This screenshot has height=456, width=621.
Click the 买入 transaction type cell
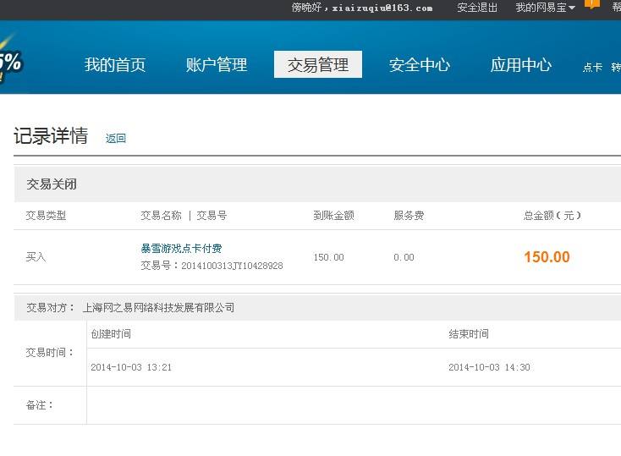click(x=36, y=257)
